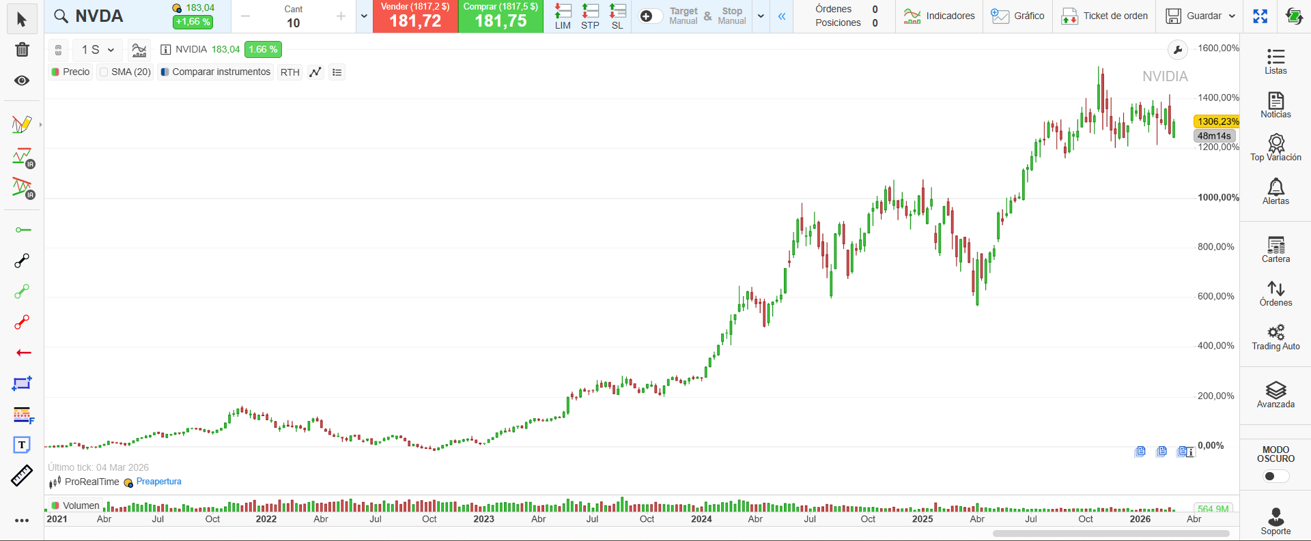Place an SL stop-loss order
This screenshot has width=1311, height=541.
(x=617, y=16)
